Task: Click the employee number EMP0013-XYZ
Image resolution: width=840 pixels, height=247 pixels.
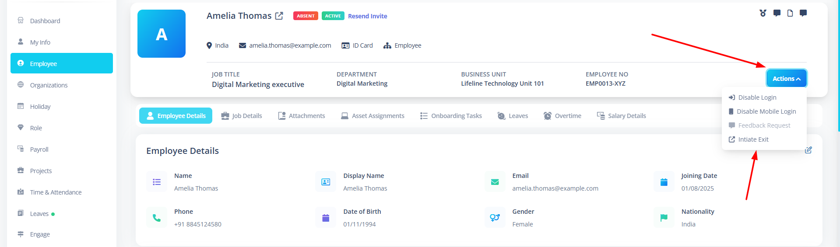Action: coord(605,83)
